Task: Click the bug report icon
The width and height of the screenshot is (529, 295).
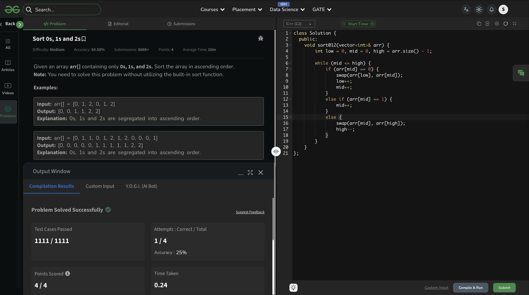Action: 261,38
